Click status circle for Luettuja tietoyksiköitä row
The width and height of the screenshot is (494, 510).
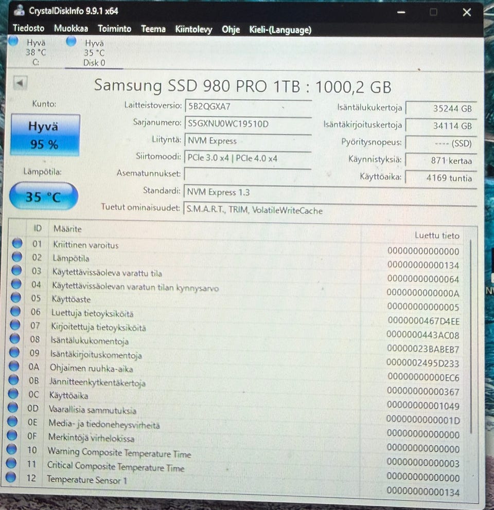(x=15, y=311)
